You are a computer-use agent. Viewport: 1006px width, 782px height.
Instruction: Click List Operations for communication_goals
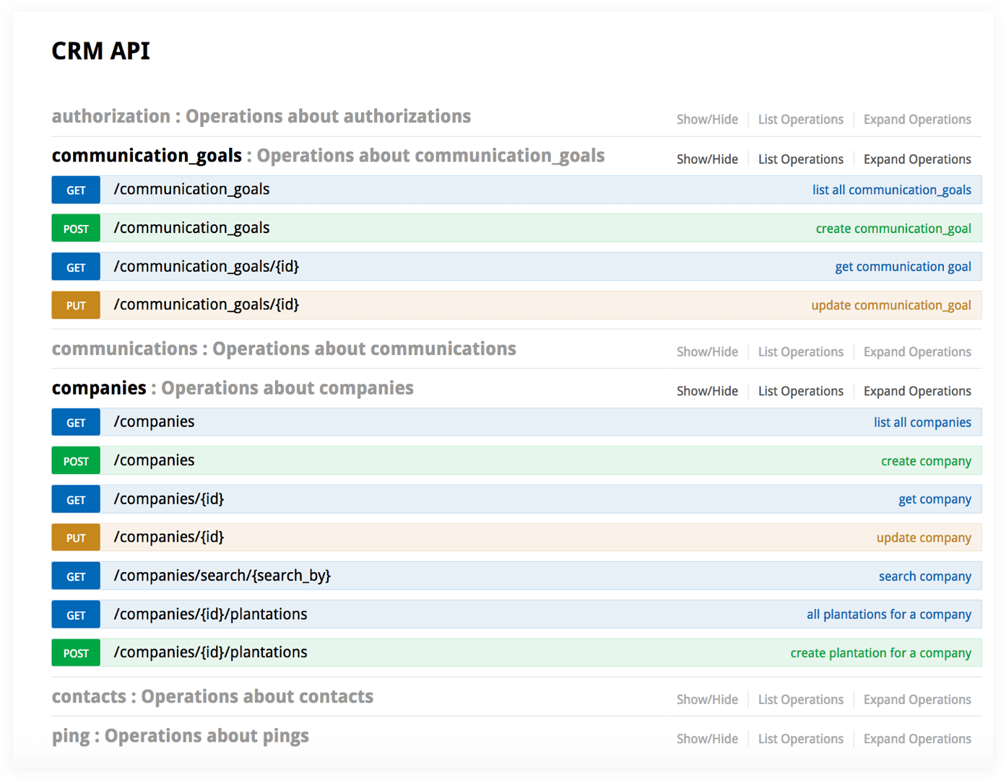[x=801, y=159]
